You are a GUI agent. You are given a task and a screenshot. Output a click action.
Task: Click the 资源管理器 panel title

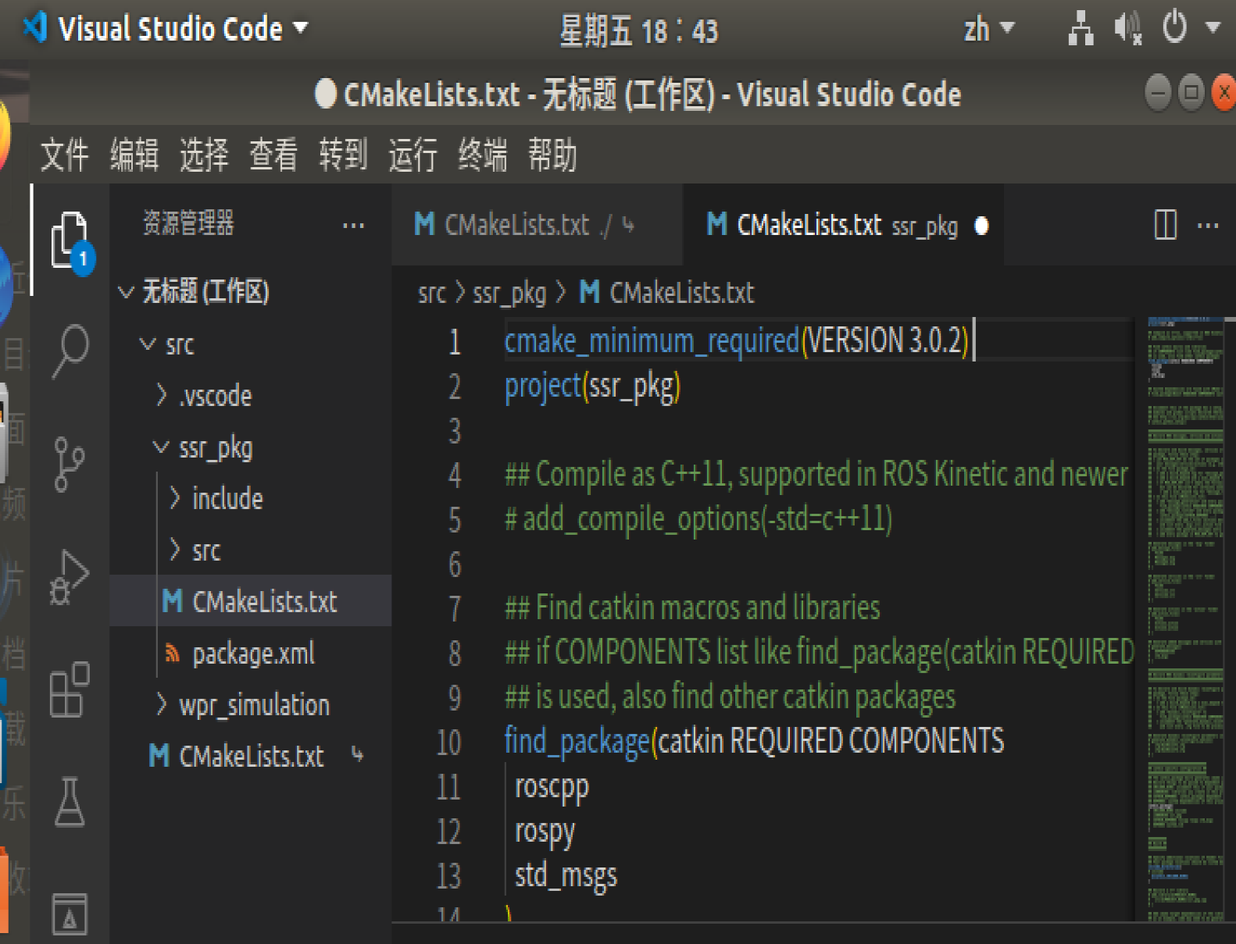188,223
